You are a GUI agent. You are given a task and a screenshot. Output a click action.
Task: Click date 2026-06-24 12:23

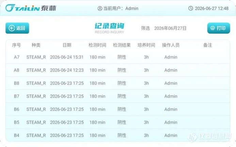point(67,70)
